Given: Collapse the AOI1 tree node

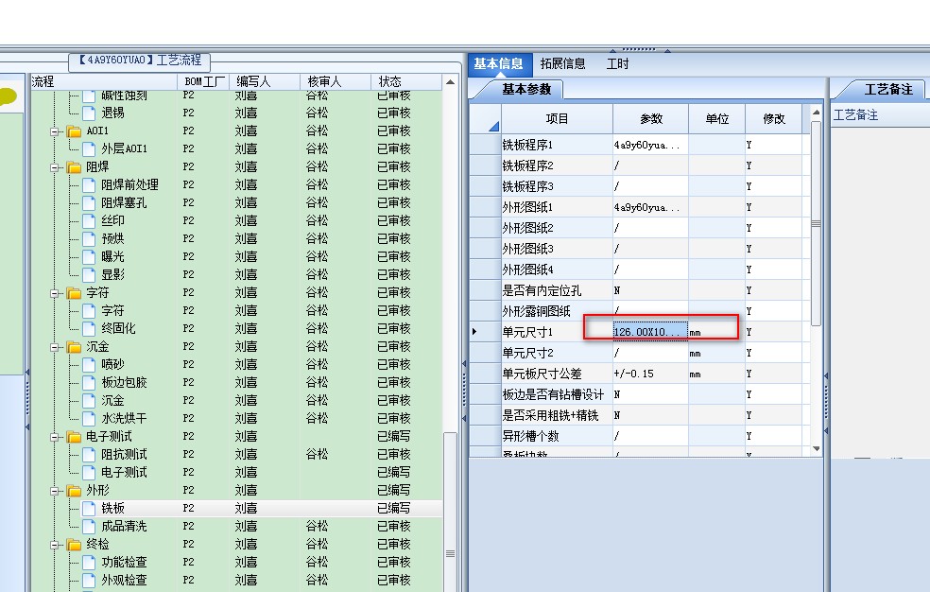Looking at the screenshot, I should 55,131.
